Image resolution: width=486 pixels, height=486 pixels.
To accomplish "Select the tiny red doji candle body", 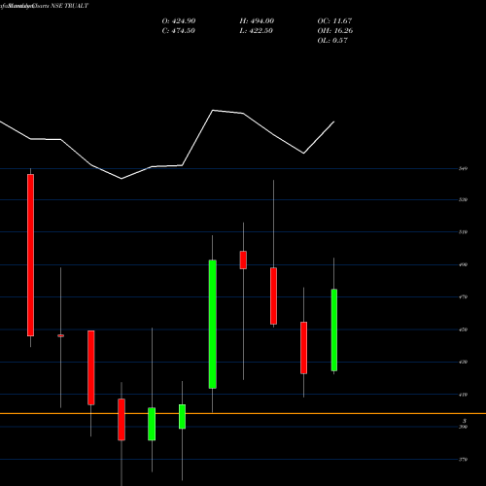I will (x=61, y=335).
